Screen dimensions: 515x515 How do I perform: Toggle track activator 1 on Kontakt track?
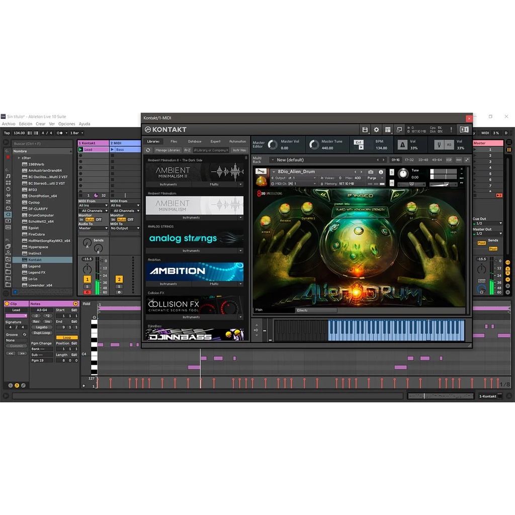point(87,279)
